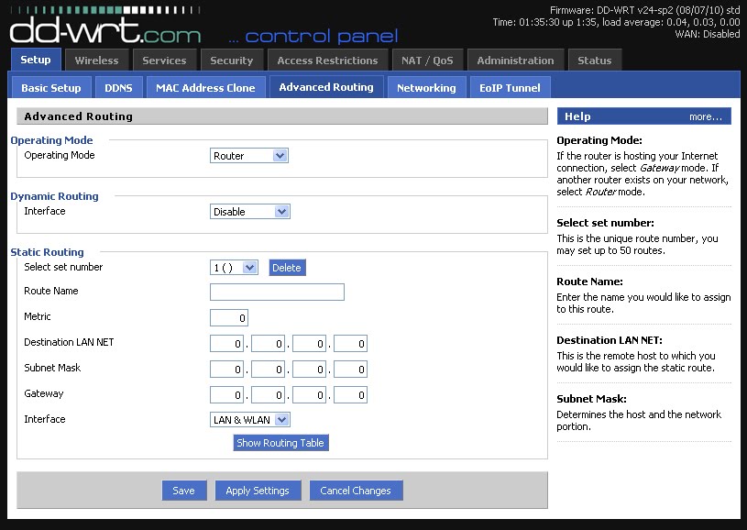This screenshot has width=747, height=530.
Task: Click the WAN: Disabled status text
Action: tap(708, 34)
